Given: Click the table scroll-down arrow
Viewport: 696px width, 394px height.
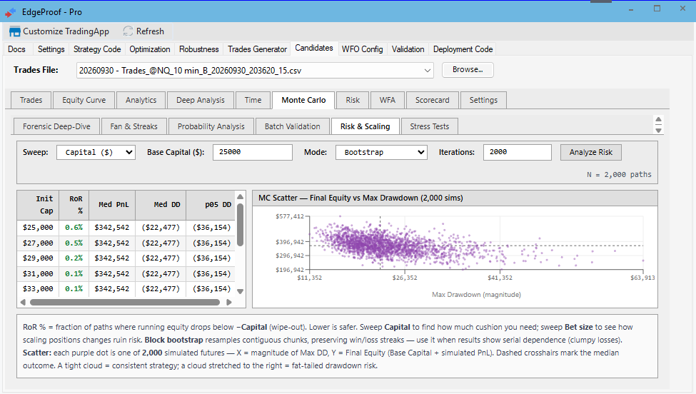Looking at the screenshot, I should 240,291.
